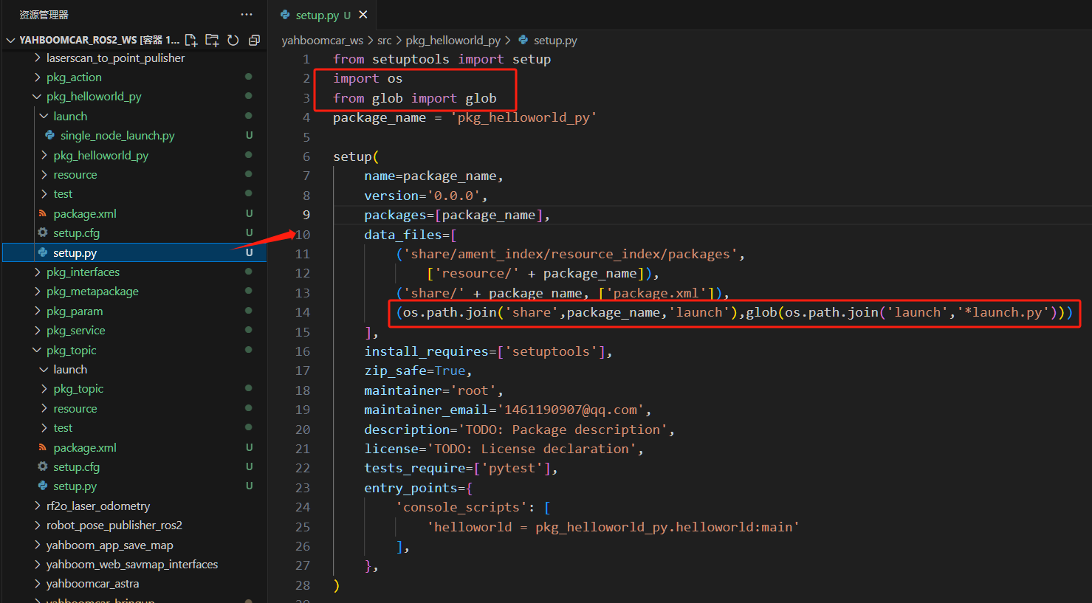The image size is (1092, 603).
Task: Collapse the pkg_topic folder
Action: 71,351
